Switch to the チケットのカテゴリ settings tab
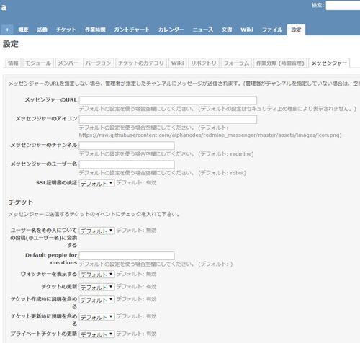 point(141,63)
